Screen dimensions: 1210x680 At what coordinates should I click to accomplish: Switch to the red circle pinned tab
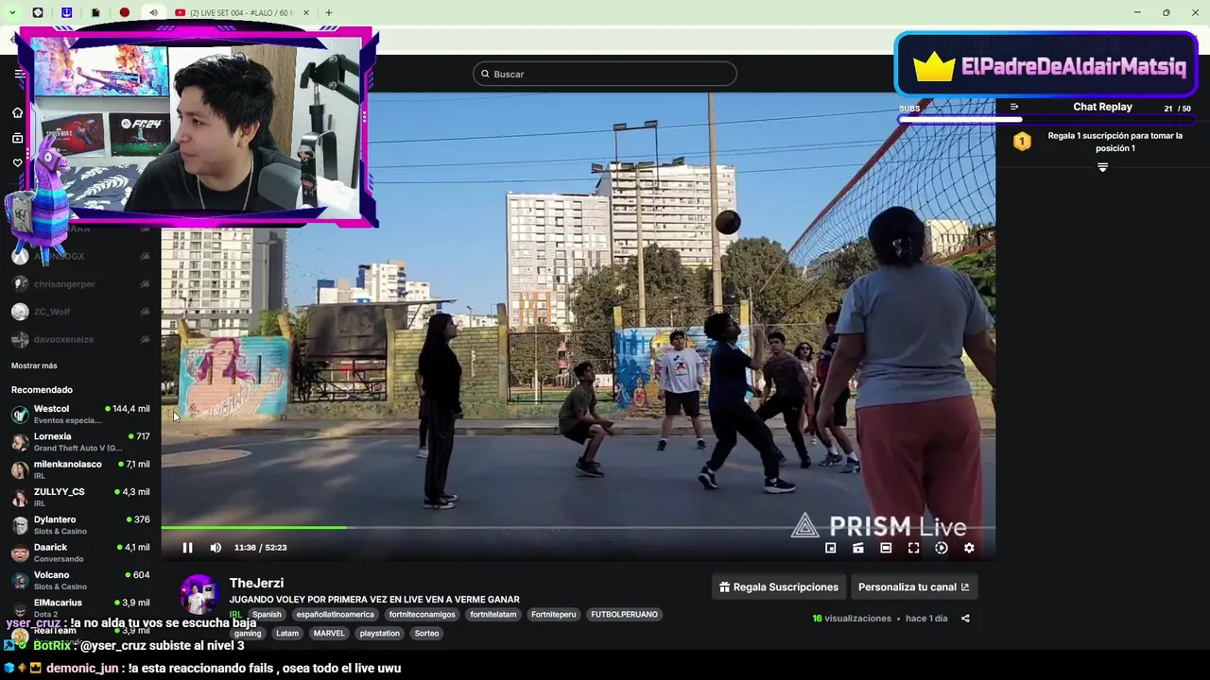click(125, 12)
